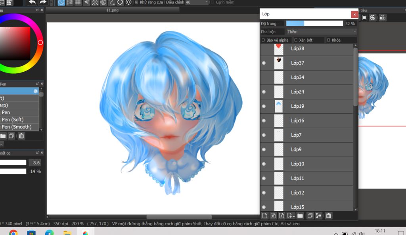This screenshot has width=406, height=235.
Task: Adjust the brush size slider at 8.6
Action: click(x=13, y=162)
